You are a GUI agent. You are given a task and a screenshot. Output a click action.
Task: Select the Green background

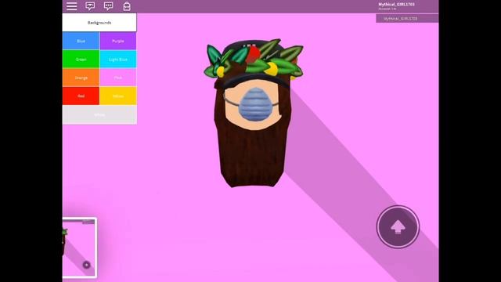coord(81,60)
